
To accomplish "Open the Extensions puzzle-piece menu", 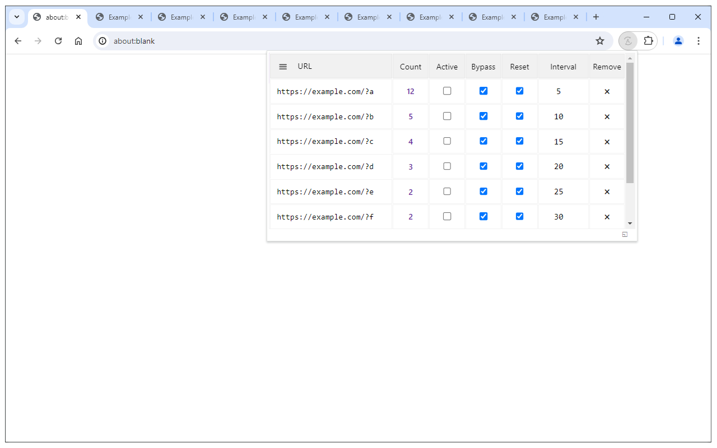I will tap(648, 41).
